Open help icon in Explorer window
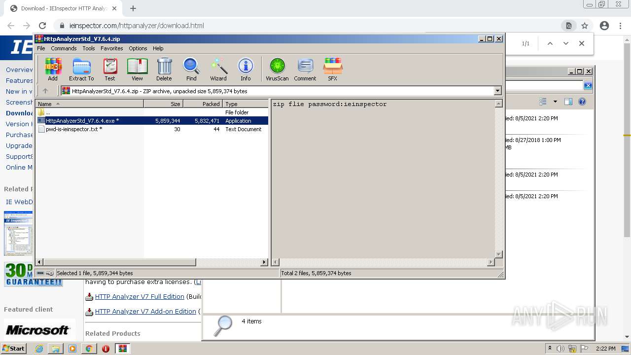 coord(582,102)
